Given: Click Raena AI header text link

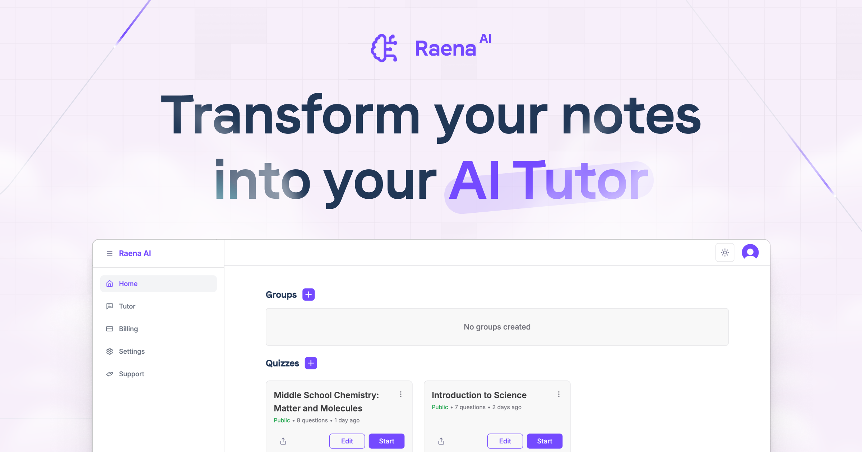Looking at the screenshot, I should tap(136, 253).
